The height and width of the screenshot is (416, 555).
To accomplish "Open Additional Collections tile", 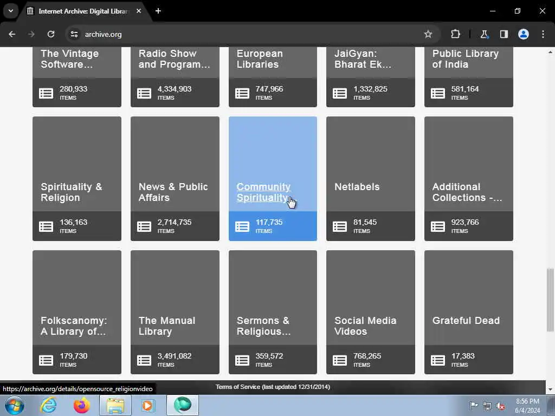I will 469,179.
